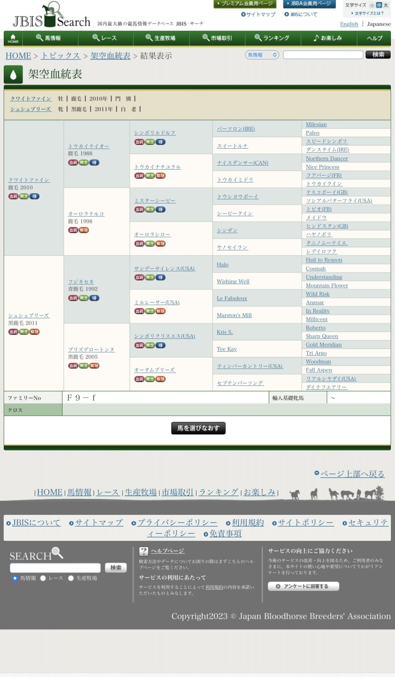Image resolution: width=395 pixels, height=677 pixels.
Task: Open the 馬情報 search type dropdown
Action: [x=262, y=55]
